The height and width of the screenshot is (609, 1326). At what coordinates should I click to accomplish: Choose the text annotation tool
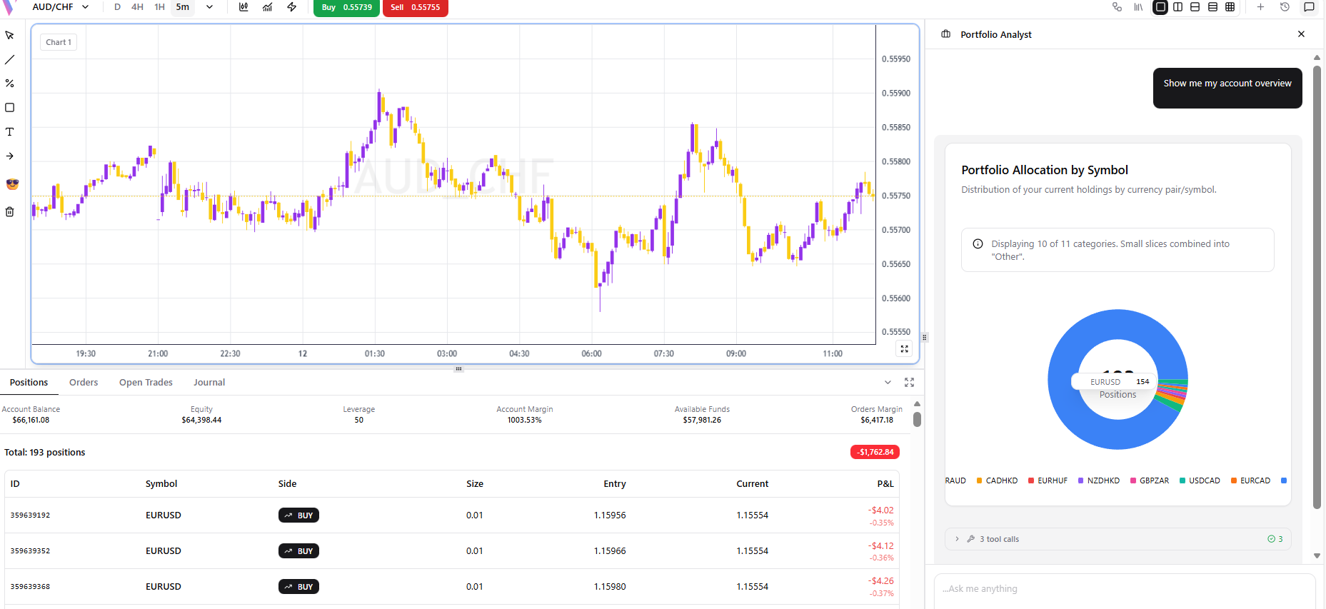pos(10,132)
